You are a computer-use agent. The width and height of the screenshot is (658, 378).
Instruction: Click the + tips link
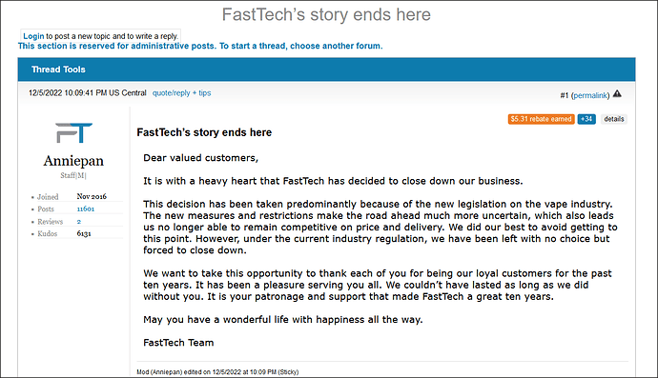click(202, 93)
